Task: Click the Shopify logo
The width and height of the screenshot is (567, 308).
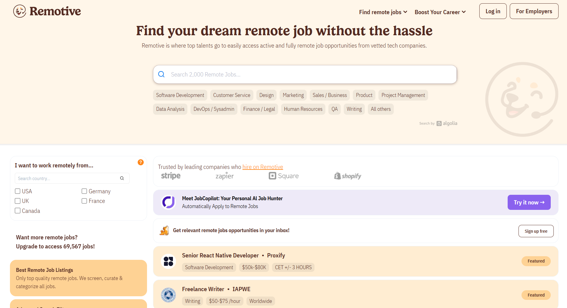Action: pos(348,176)
